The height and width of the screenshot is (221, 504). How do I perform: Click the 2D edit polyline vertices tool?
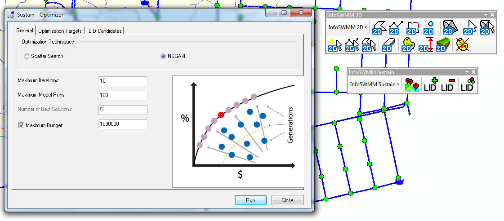tap(352, 45)
